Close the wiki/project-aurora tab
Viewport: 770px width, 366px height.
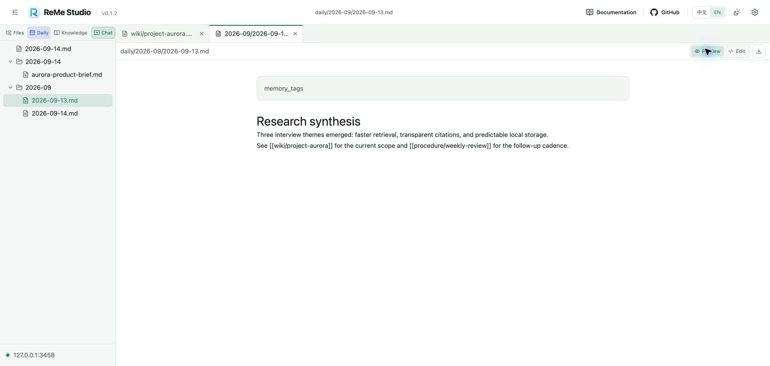tap(201, 34)
